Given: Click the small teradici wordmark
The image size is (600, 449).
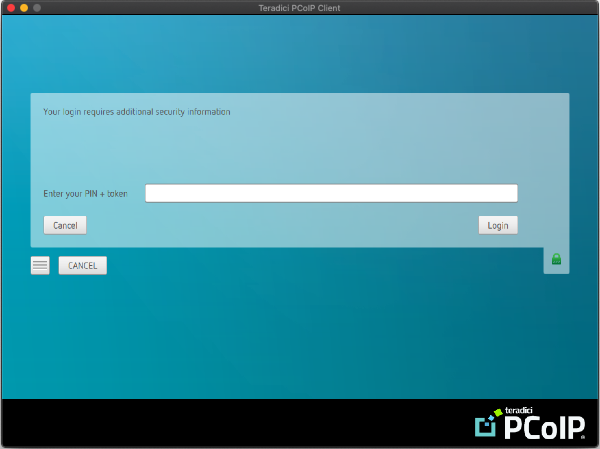Looking at the screenshot, I should [x=519, y=410].
